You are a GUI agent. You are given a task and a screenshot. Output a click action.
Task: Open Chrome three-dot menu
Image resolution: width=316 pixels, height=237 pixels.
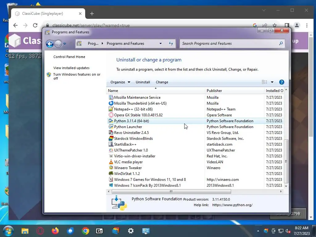coord(307,25)
